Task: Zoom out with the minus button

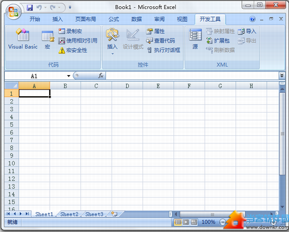Action: click(223, 222)
